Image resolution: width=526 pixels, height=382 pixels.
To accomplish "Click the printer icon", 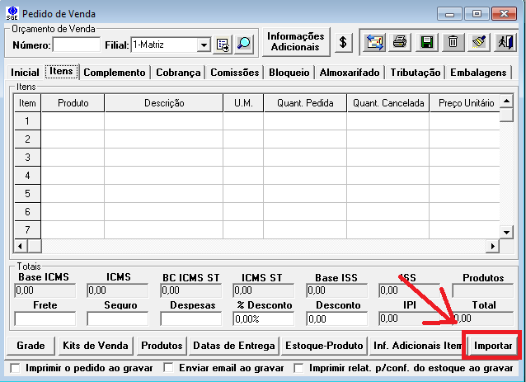I will click(400, 41).
